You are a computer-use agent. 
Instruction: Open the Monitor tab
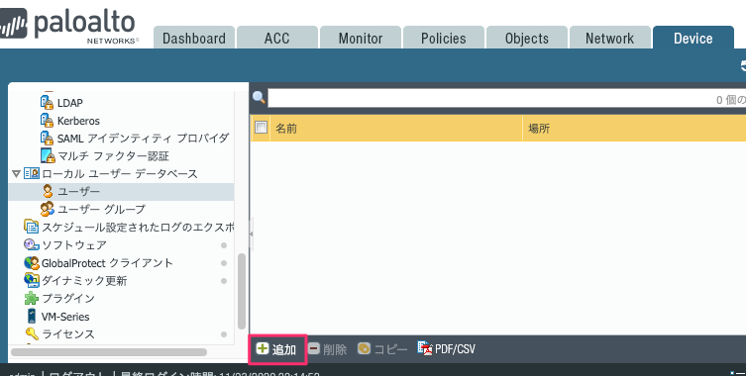coord(361,38)
